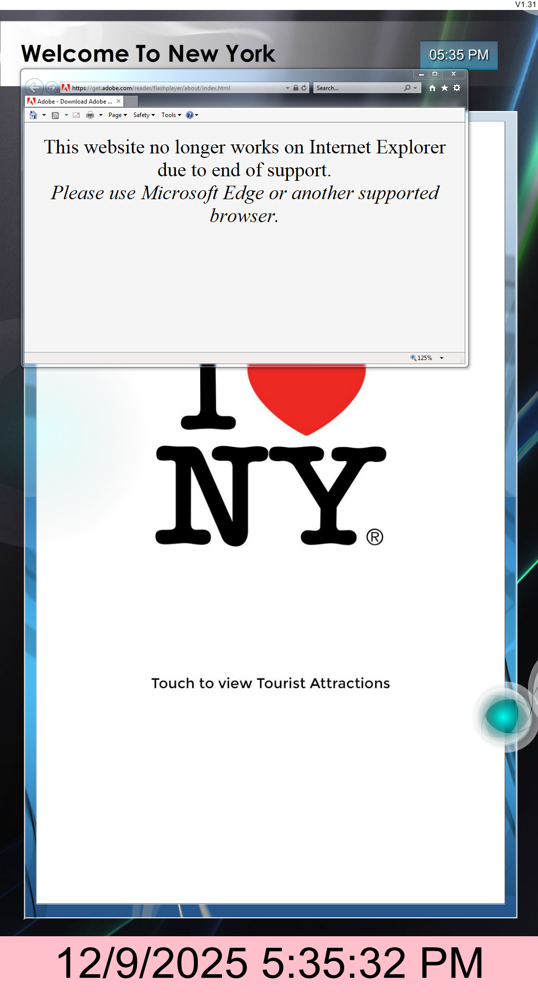Open the Page menu

pos(118,115)
